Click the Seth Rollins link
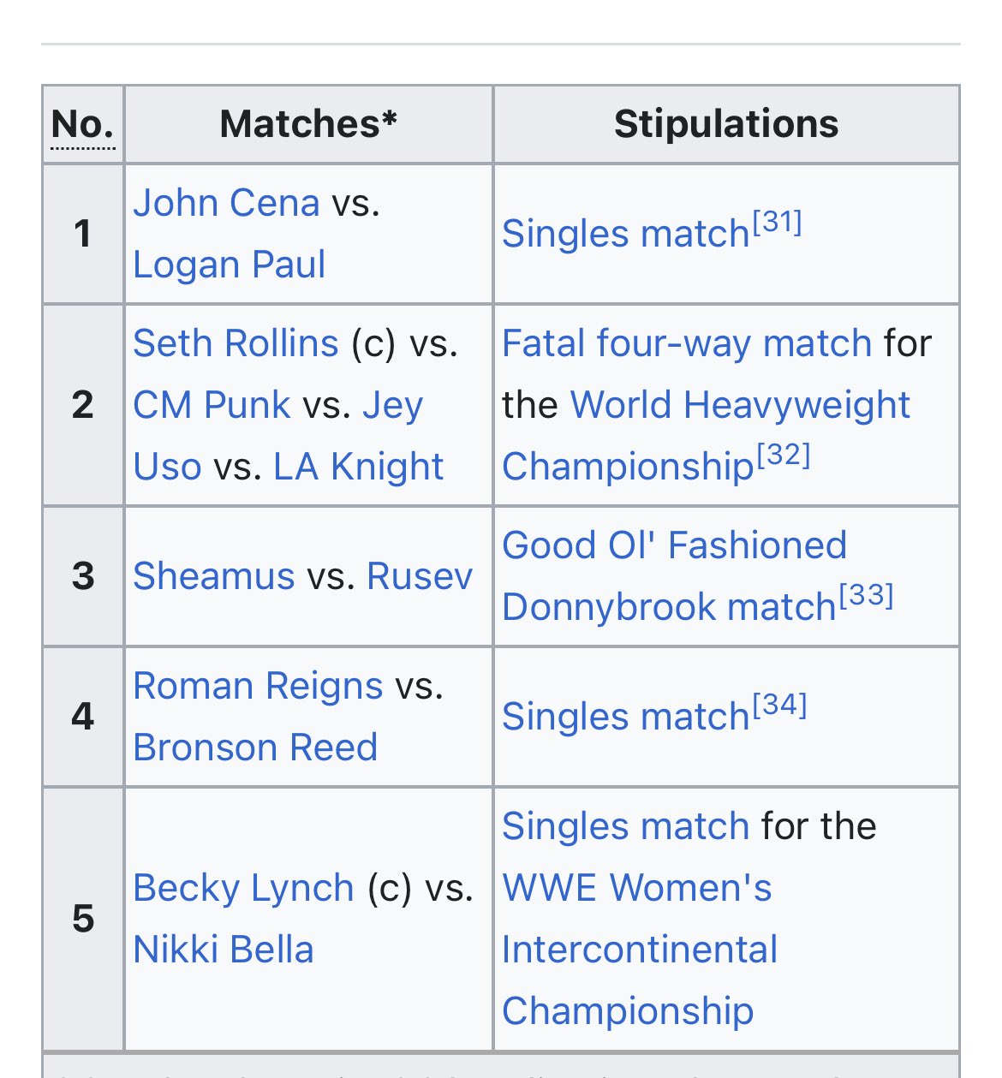The width and height of the screenshot is (1002, 1078). (x=236, y=344)
